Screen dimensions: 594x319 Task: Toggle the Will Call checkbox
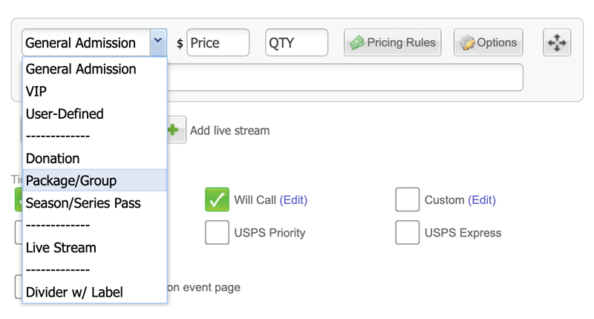(x=217, y=200)
